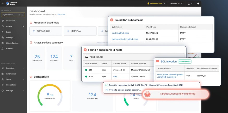Click the Scans sidebar icon
The image size is (228, 113).
(3, 32)
